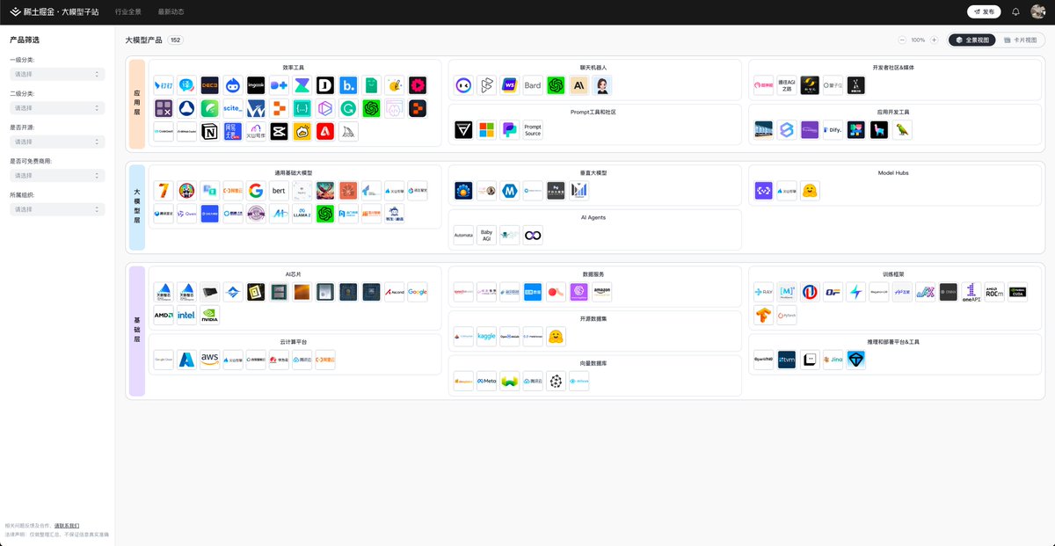This screenshot has width=1055, height=546.
Task: Open the NVIDIA AI芯片 icon
Action: pos(209,315)
